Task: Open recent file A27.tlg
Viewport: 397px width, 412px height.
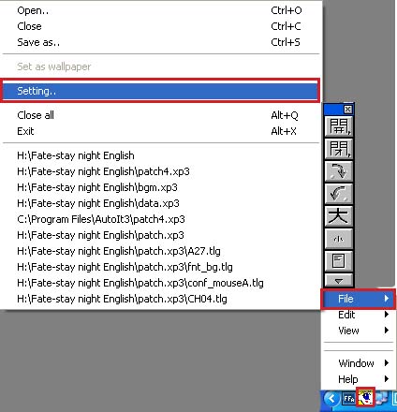Action: coord(161,251)
